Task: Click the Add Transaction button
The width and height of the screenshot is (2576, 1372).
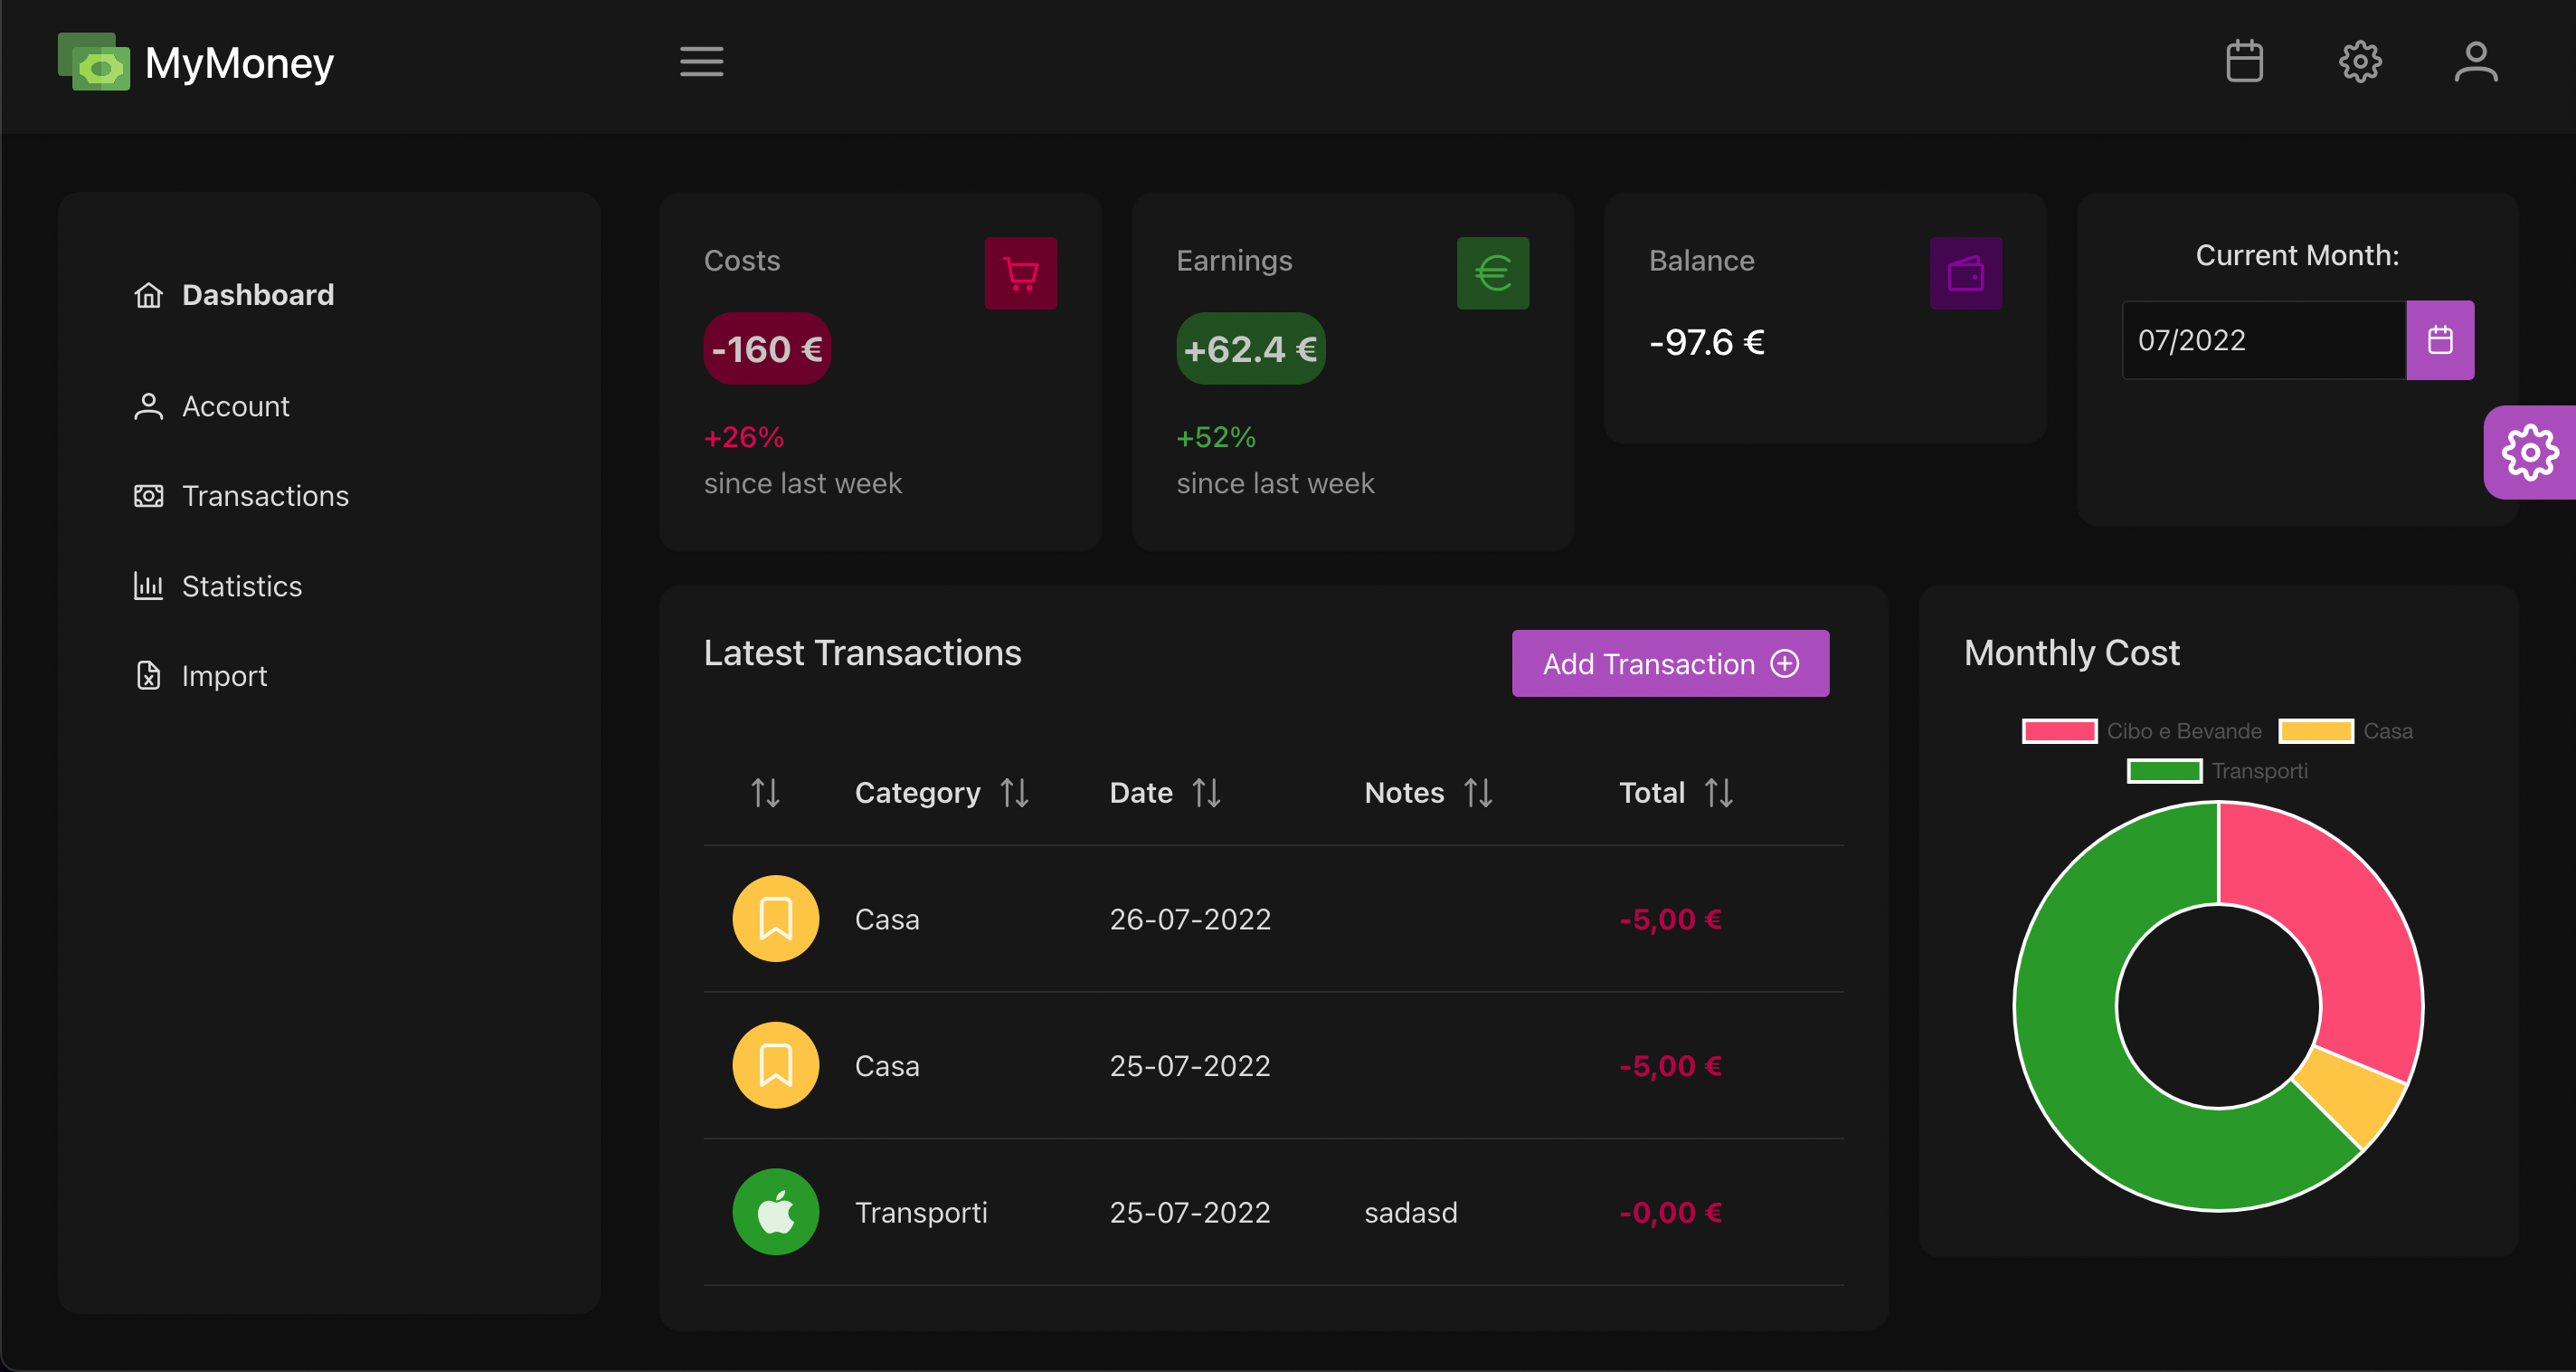Action: pyautogui.click(x=1670, y=663)
